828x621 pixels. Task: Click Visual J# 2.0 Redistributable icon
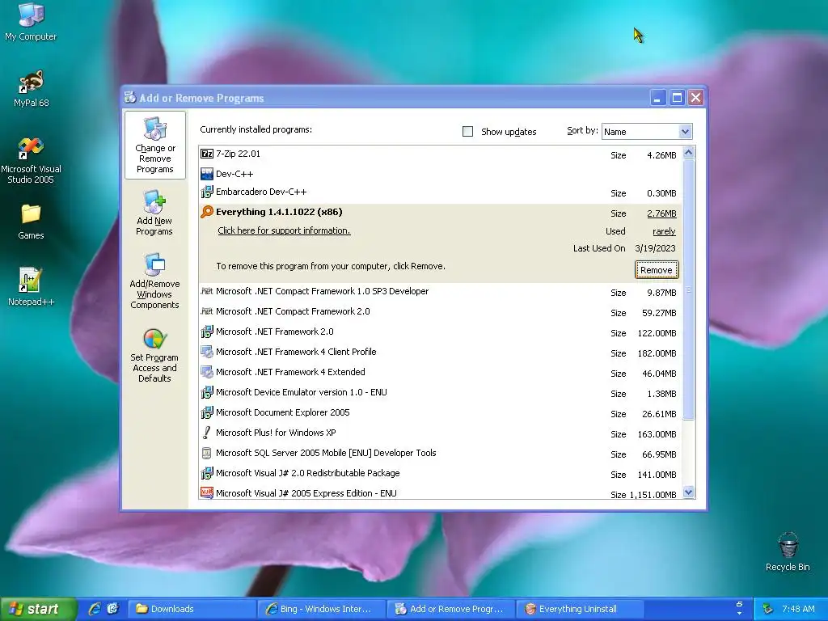tap(206, 473)
